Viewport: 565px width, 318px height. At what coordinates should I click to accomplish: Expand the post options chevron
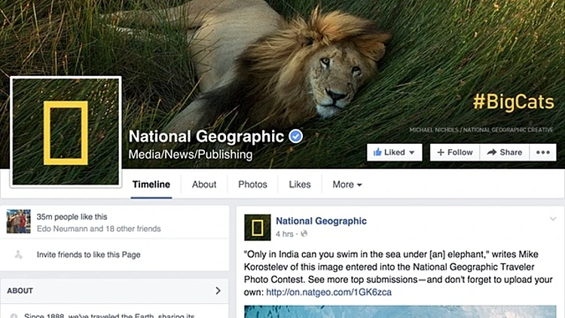point(552,219)
